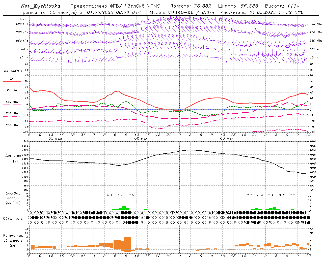Click the (гПа) pressure unit label

click(13, 162)
